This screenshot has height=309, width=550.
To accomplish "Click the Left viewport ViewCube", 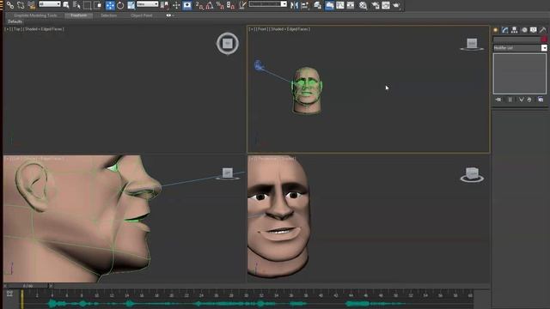I will tap(228, 173).
